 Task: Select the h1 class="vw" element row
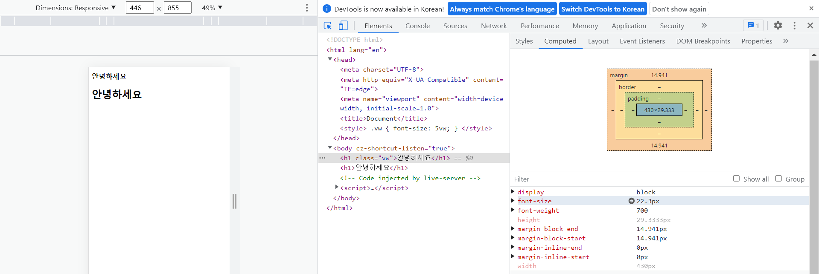[x=414, y=158]
